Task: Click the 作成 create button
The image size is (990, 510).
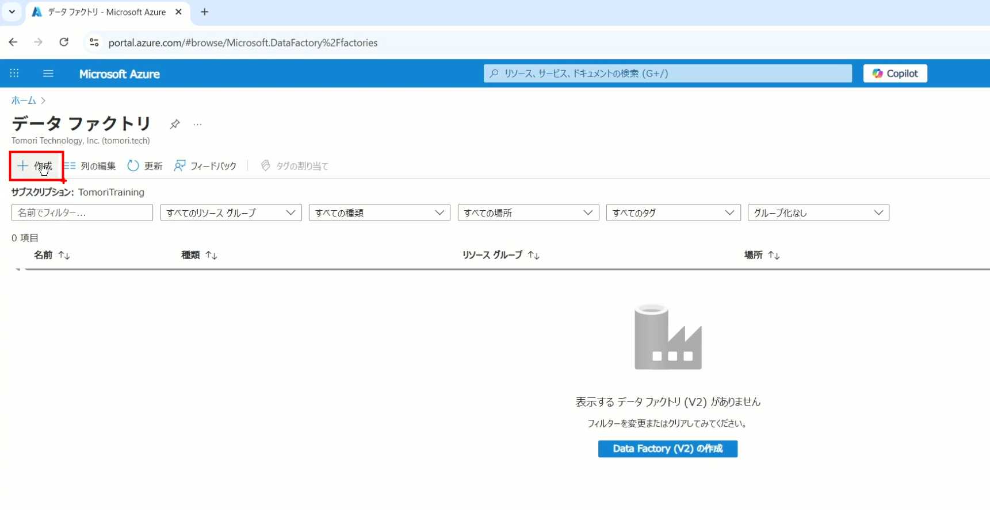Action: (36, 166)
